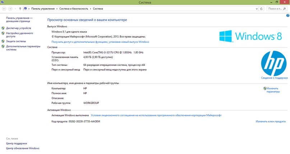Restore down the Система window
This screenshot has height=154, width=290.
[277, 2]
